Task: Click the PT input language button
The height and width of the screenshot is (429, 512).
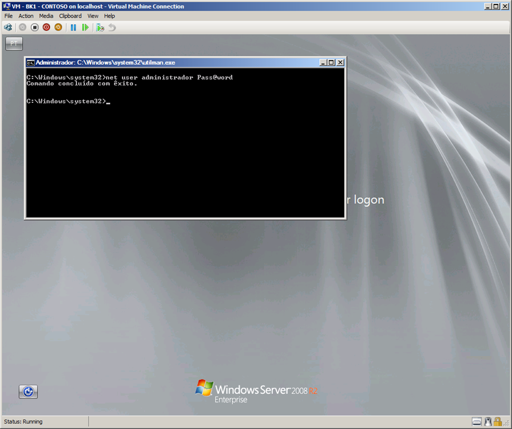Action: pos(13,43)
